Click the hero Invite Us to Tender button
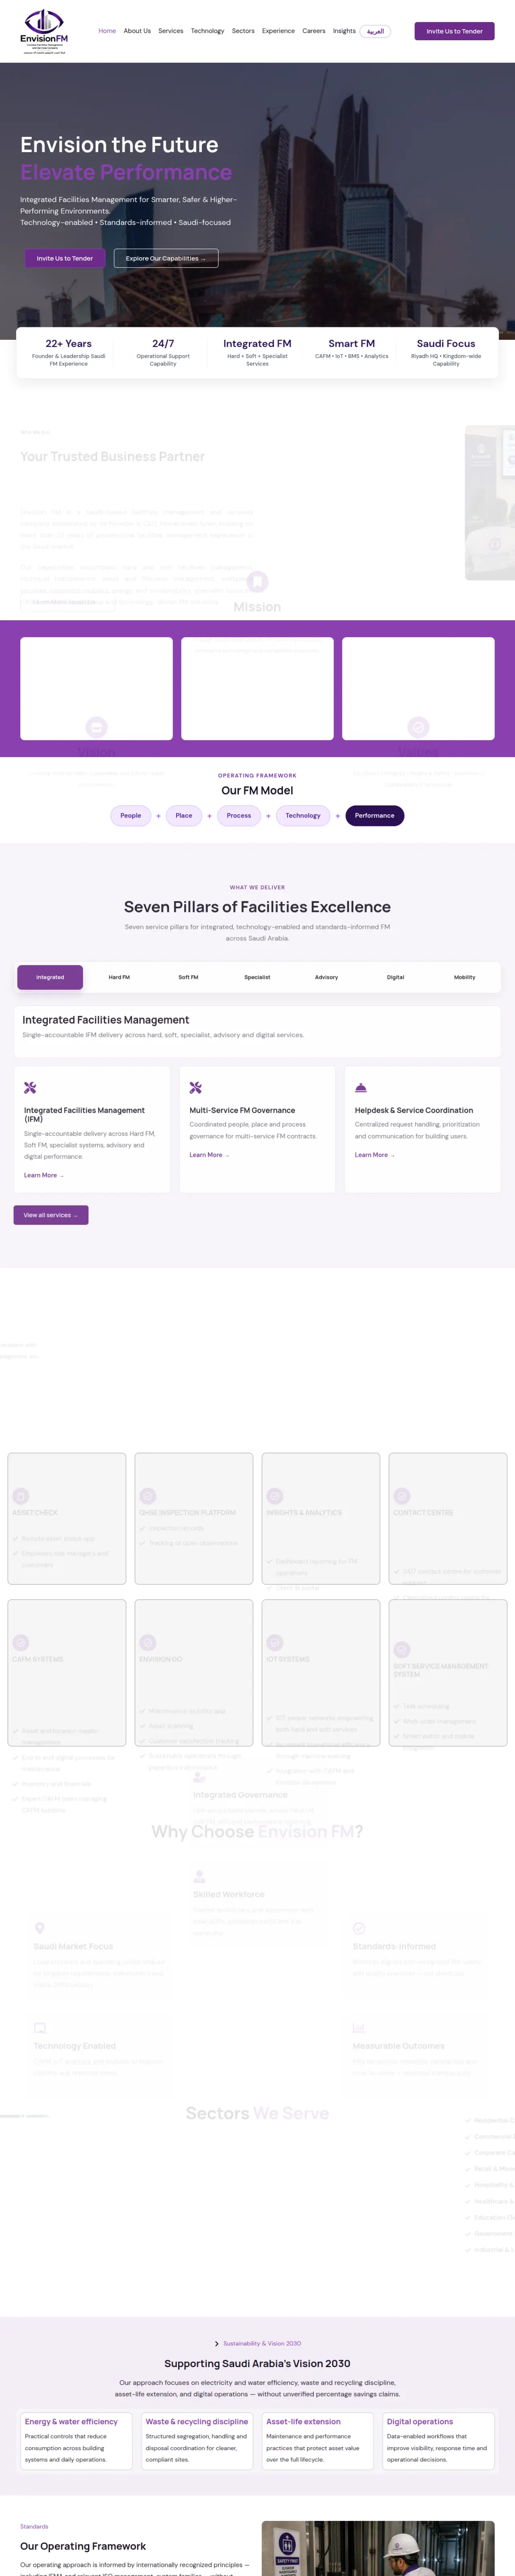This screenshot has height=2576, width=515. click(x=65, y=258)
